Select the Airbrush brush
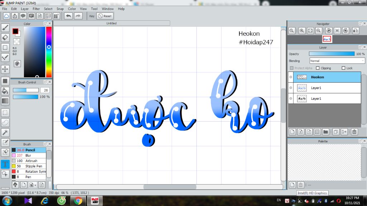The height and width of the screenshot is (206, 367). click(29, 161)
